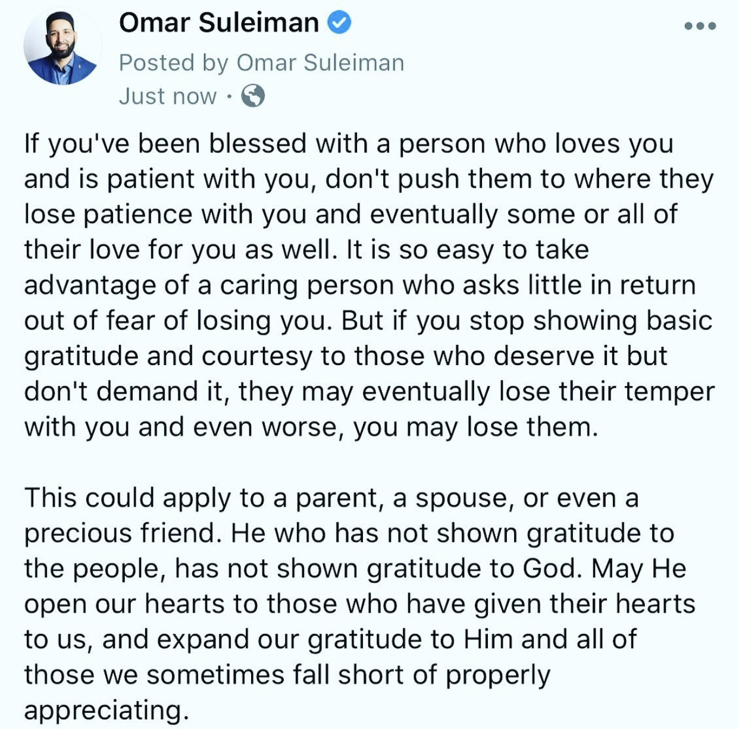
Task: Click the line starting 'and is patient with you'
Action: 369,180
